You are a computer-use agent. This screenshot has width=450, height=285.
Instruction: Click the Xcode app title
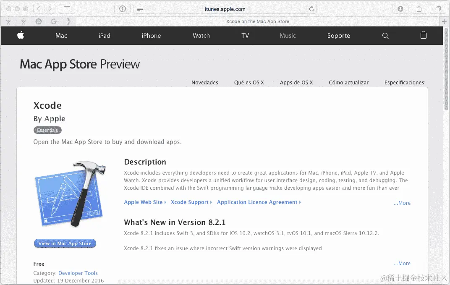[47, 105]
